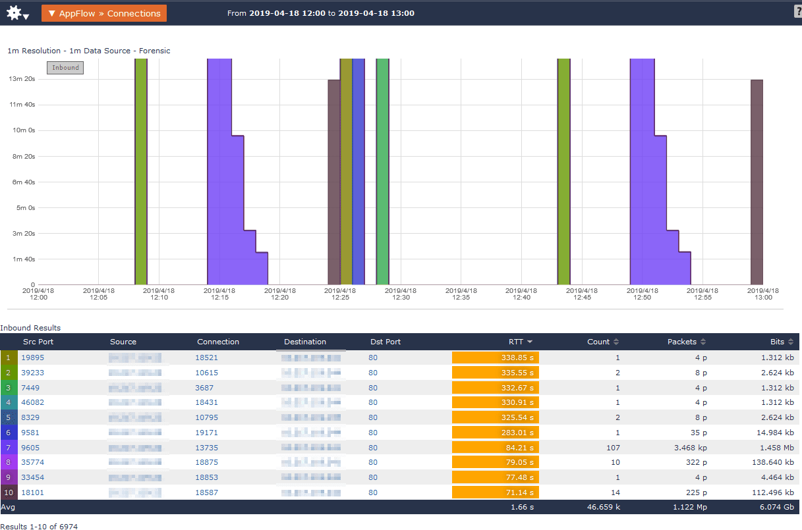Click row 1 olive color swatch
Screen dimensions: 802x530
tap(9, 358)
